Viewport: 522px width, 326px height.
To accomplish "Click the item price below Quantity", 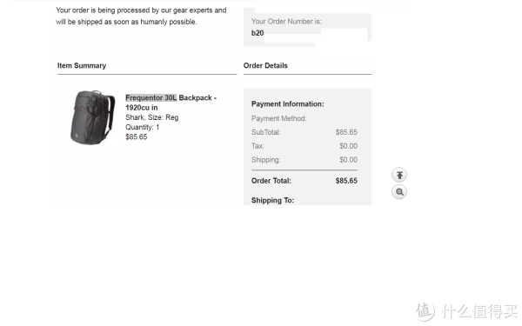I will (x=137, y=136).
